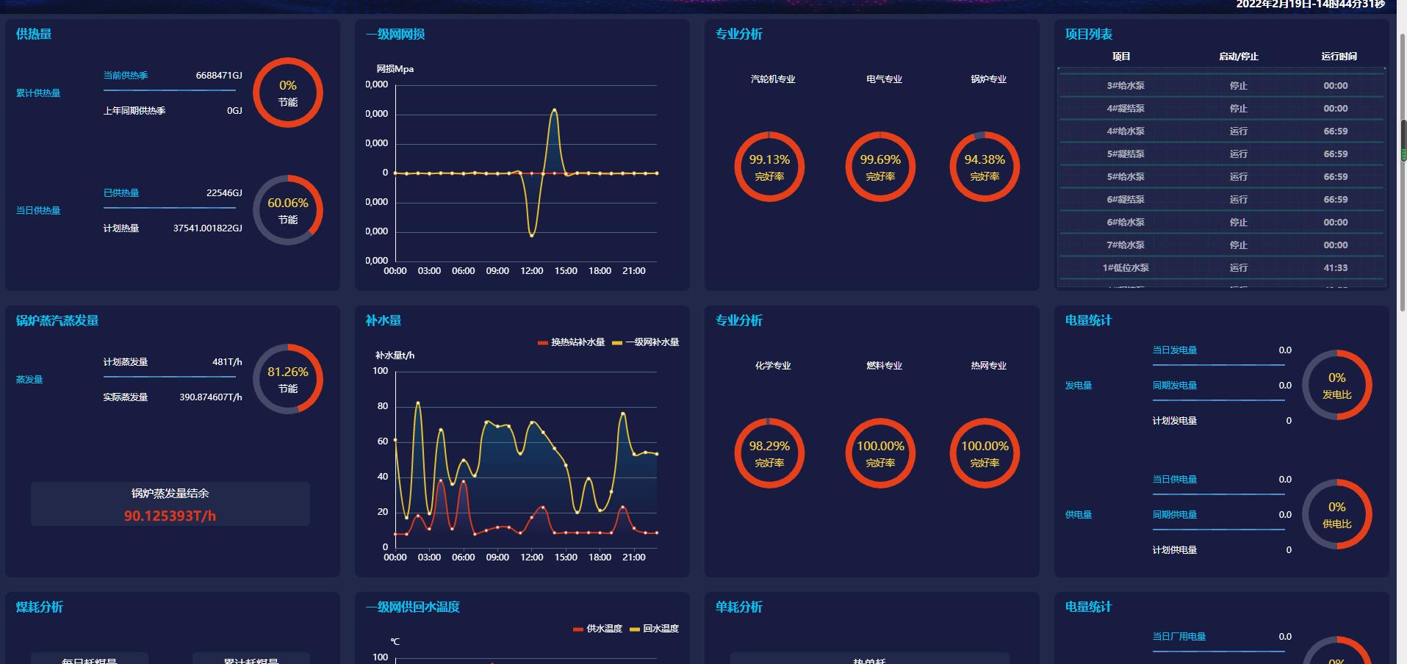Viewport: 1407px width, 664px height.
Task: Click the 当日厂用电量 label
Action: click(x=1179, y=637)
